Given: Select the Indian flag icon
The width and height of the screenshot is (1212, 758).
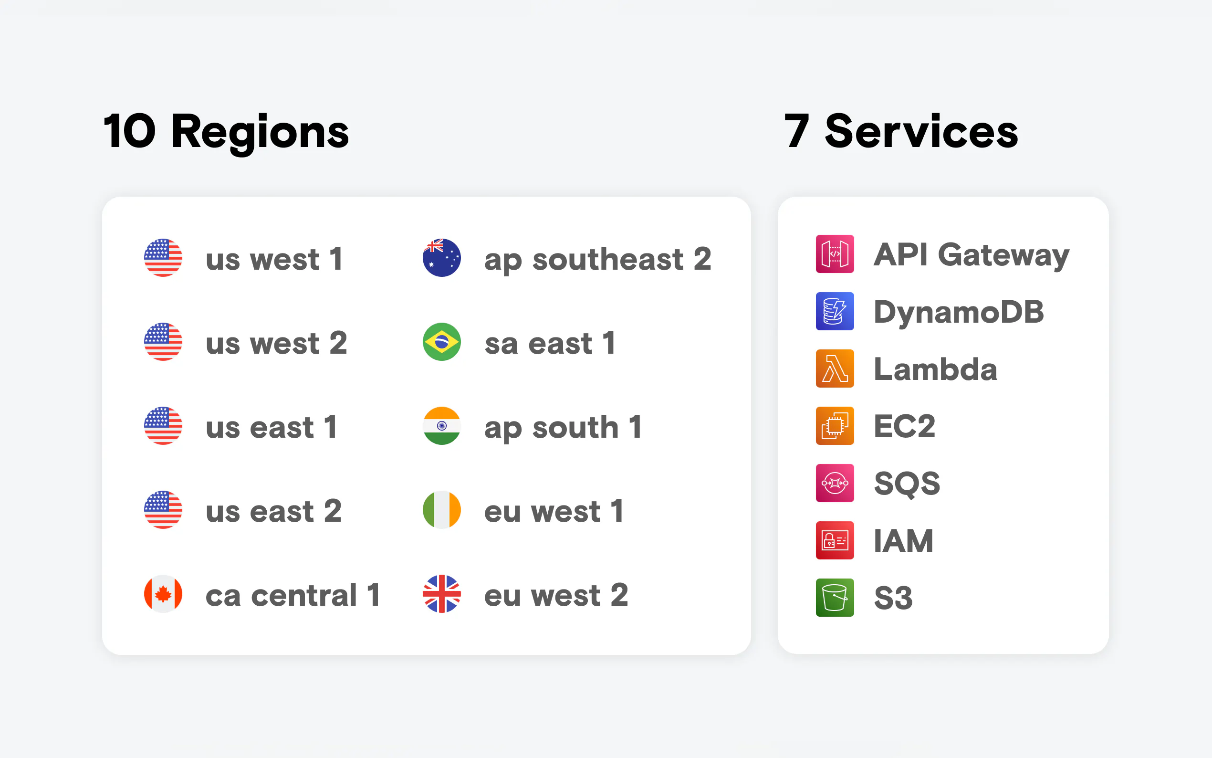Looking at the screenshot, I should point(441,426).
